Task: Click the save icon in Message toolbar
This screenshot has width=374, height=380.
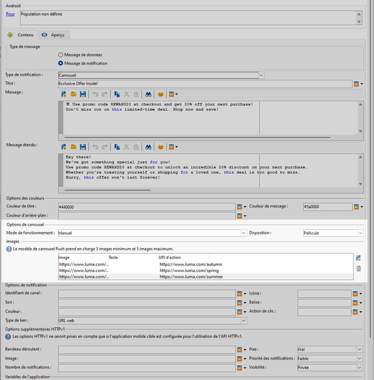Action: (83, 94)
